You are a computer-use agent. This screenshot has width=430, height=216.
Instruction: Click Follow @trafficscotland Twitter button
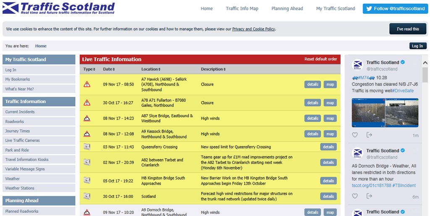(x=395, y=8)
